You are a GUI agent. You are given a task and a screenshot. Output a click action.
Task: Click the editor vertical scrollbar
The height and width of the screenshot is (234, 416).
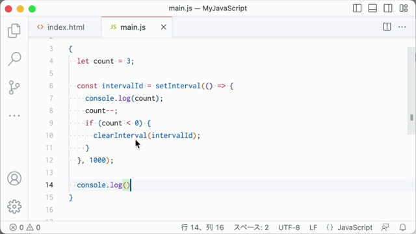[411, 91]
